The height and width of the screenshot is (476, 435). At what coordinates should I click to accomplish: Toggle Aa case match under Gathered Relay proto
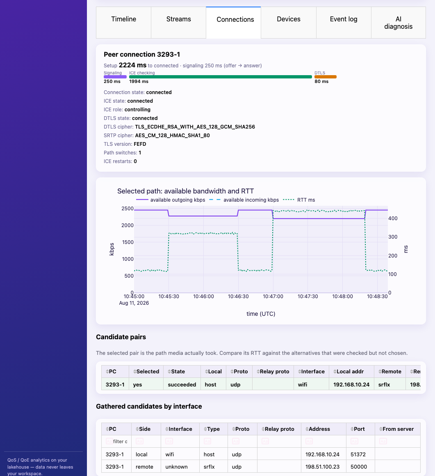[x=265, y=441]
